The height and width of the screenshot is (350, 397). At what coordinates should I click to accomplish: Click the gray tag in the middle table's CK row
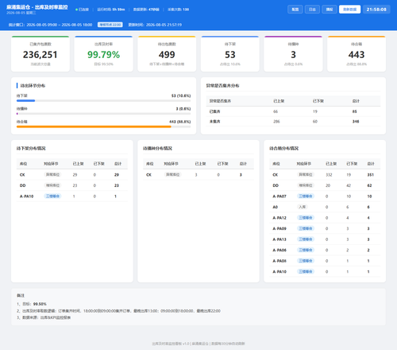[x=173, y=175]
